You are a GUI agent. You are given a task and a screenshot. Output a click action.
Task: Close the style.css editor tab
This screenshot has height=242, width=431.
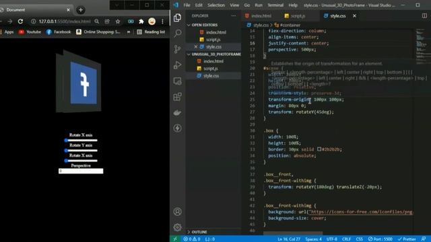point(355,16)
